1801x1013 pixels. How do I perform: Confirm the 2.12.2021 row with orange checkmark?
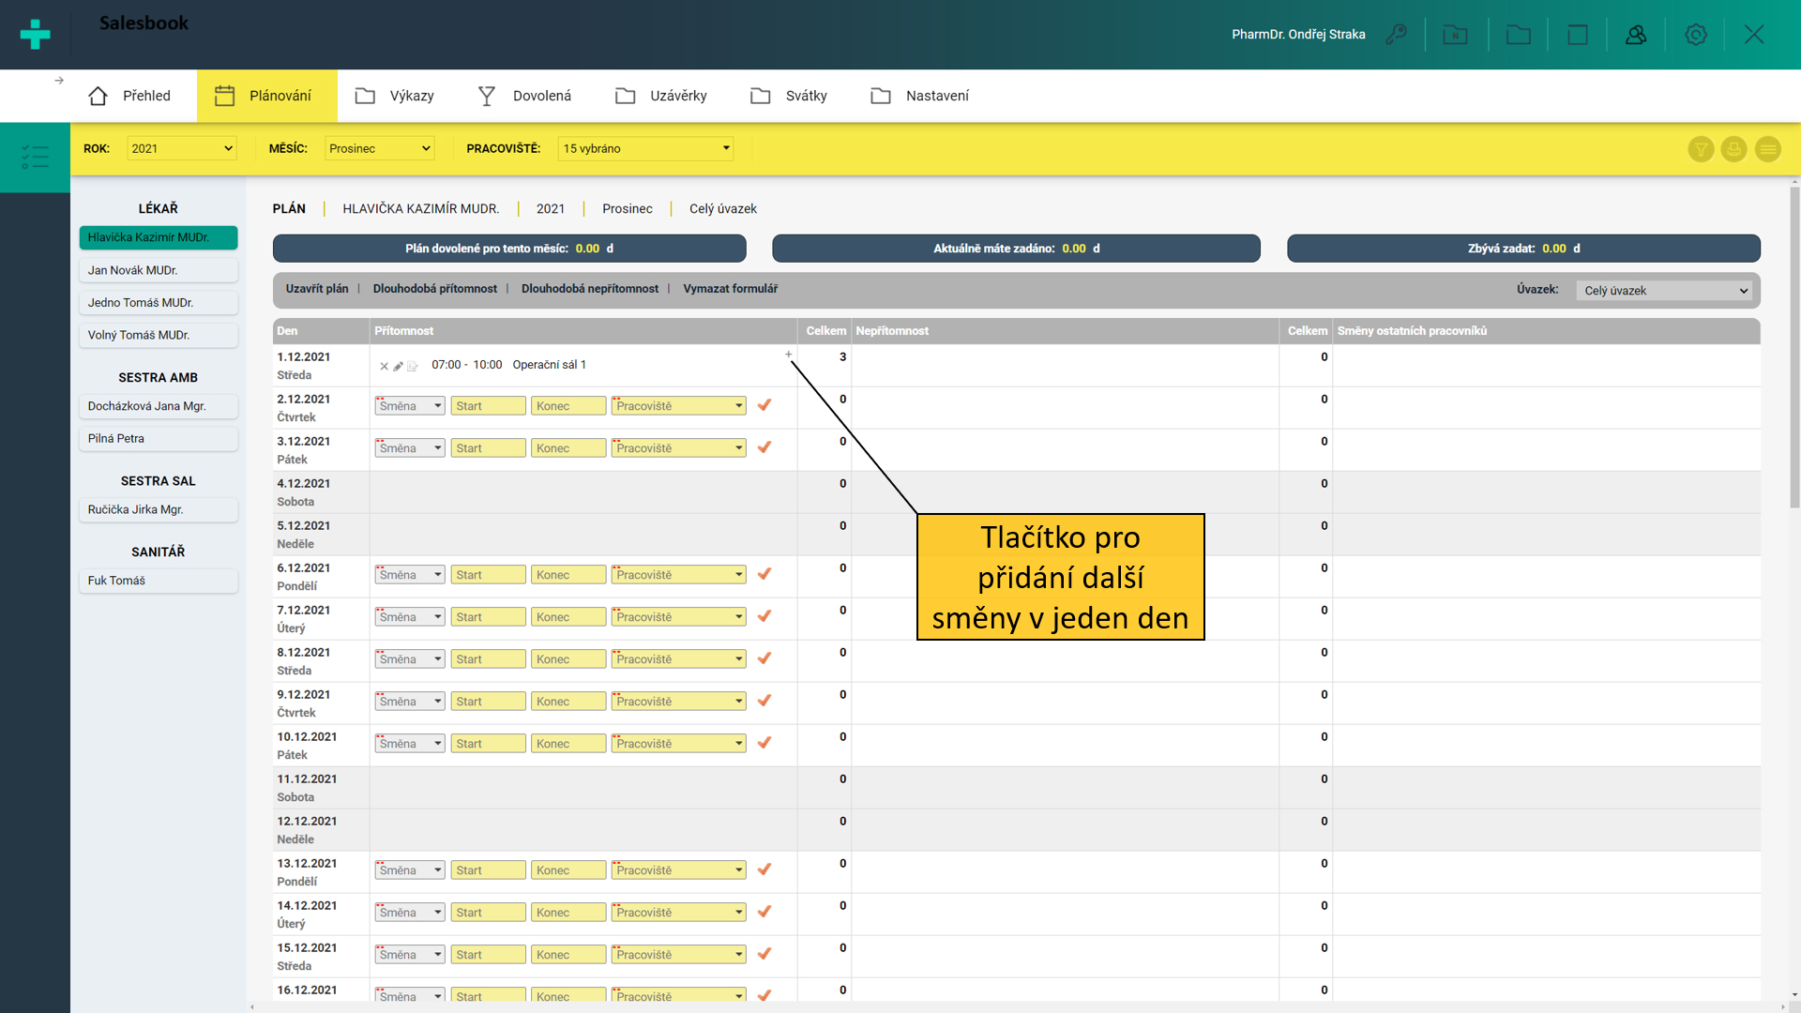coord(764,405)
